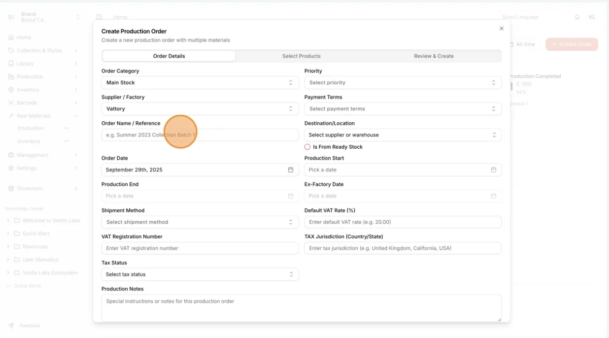Click the Settings gear sidebar icon

(11, 168)
